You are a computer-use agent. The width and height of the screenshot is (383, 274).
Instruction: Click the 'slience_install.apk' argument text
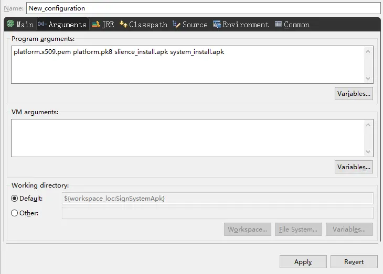click(141, 52)
